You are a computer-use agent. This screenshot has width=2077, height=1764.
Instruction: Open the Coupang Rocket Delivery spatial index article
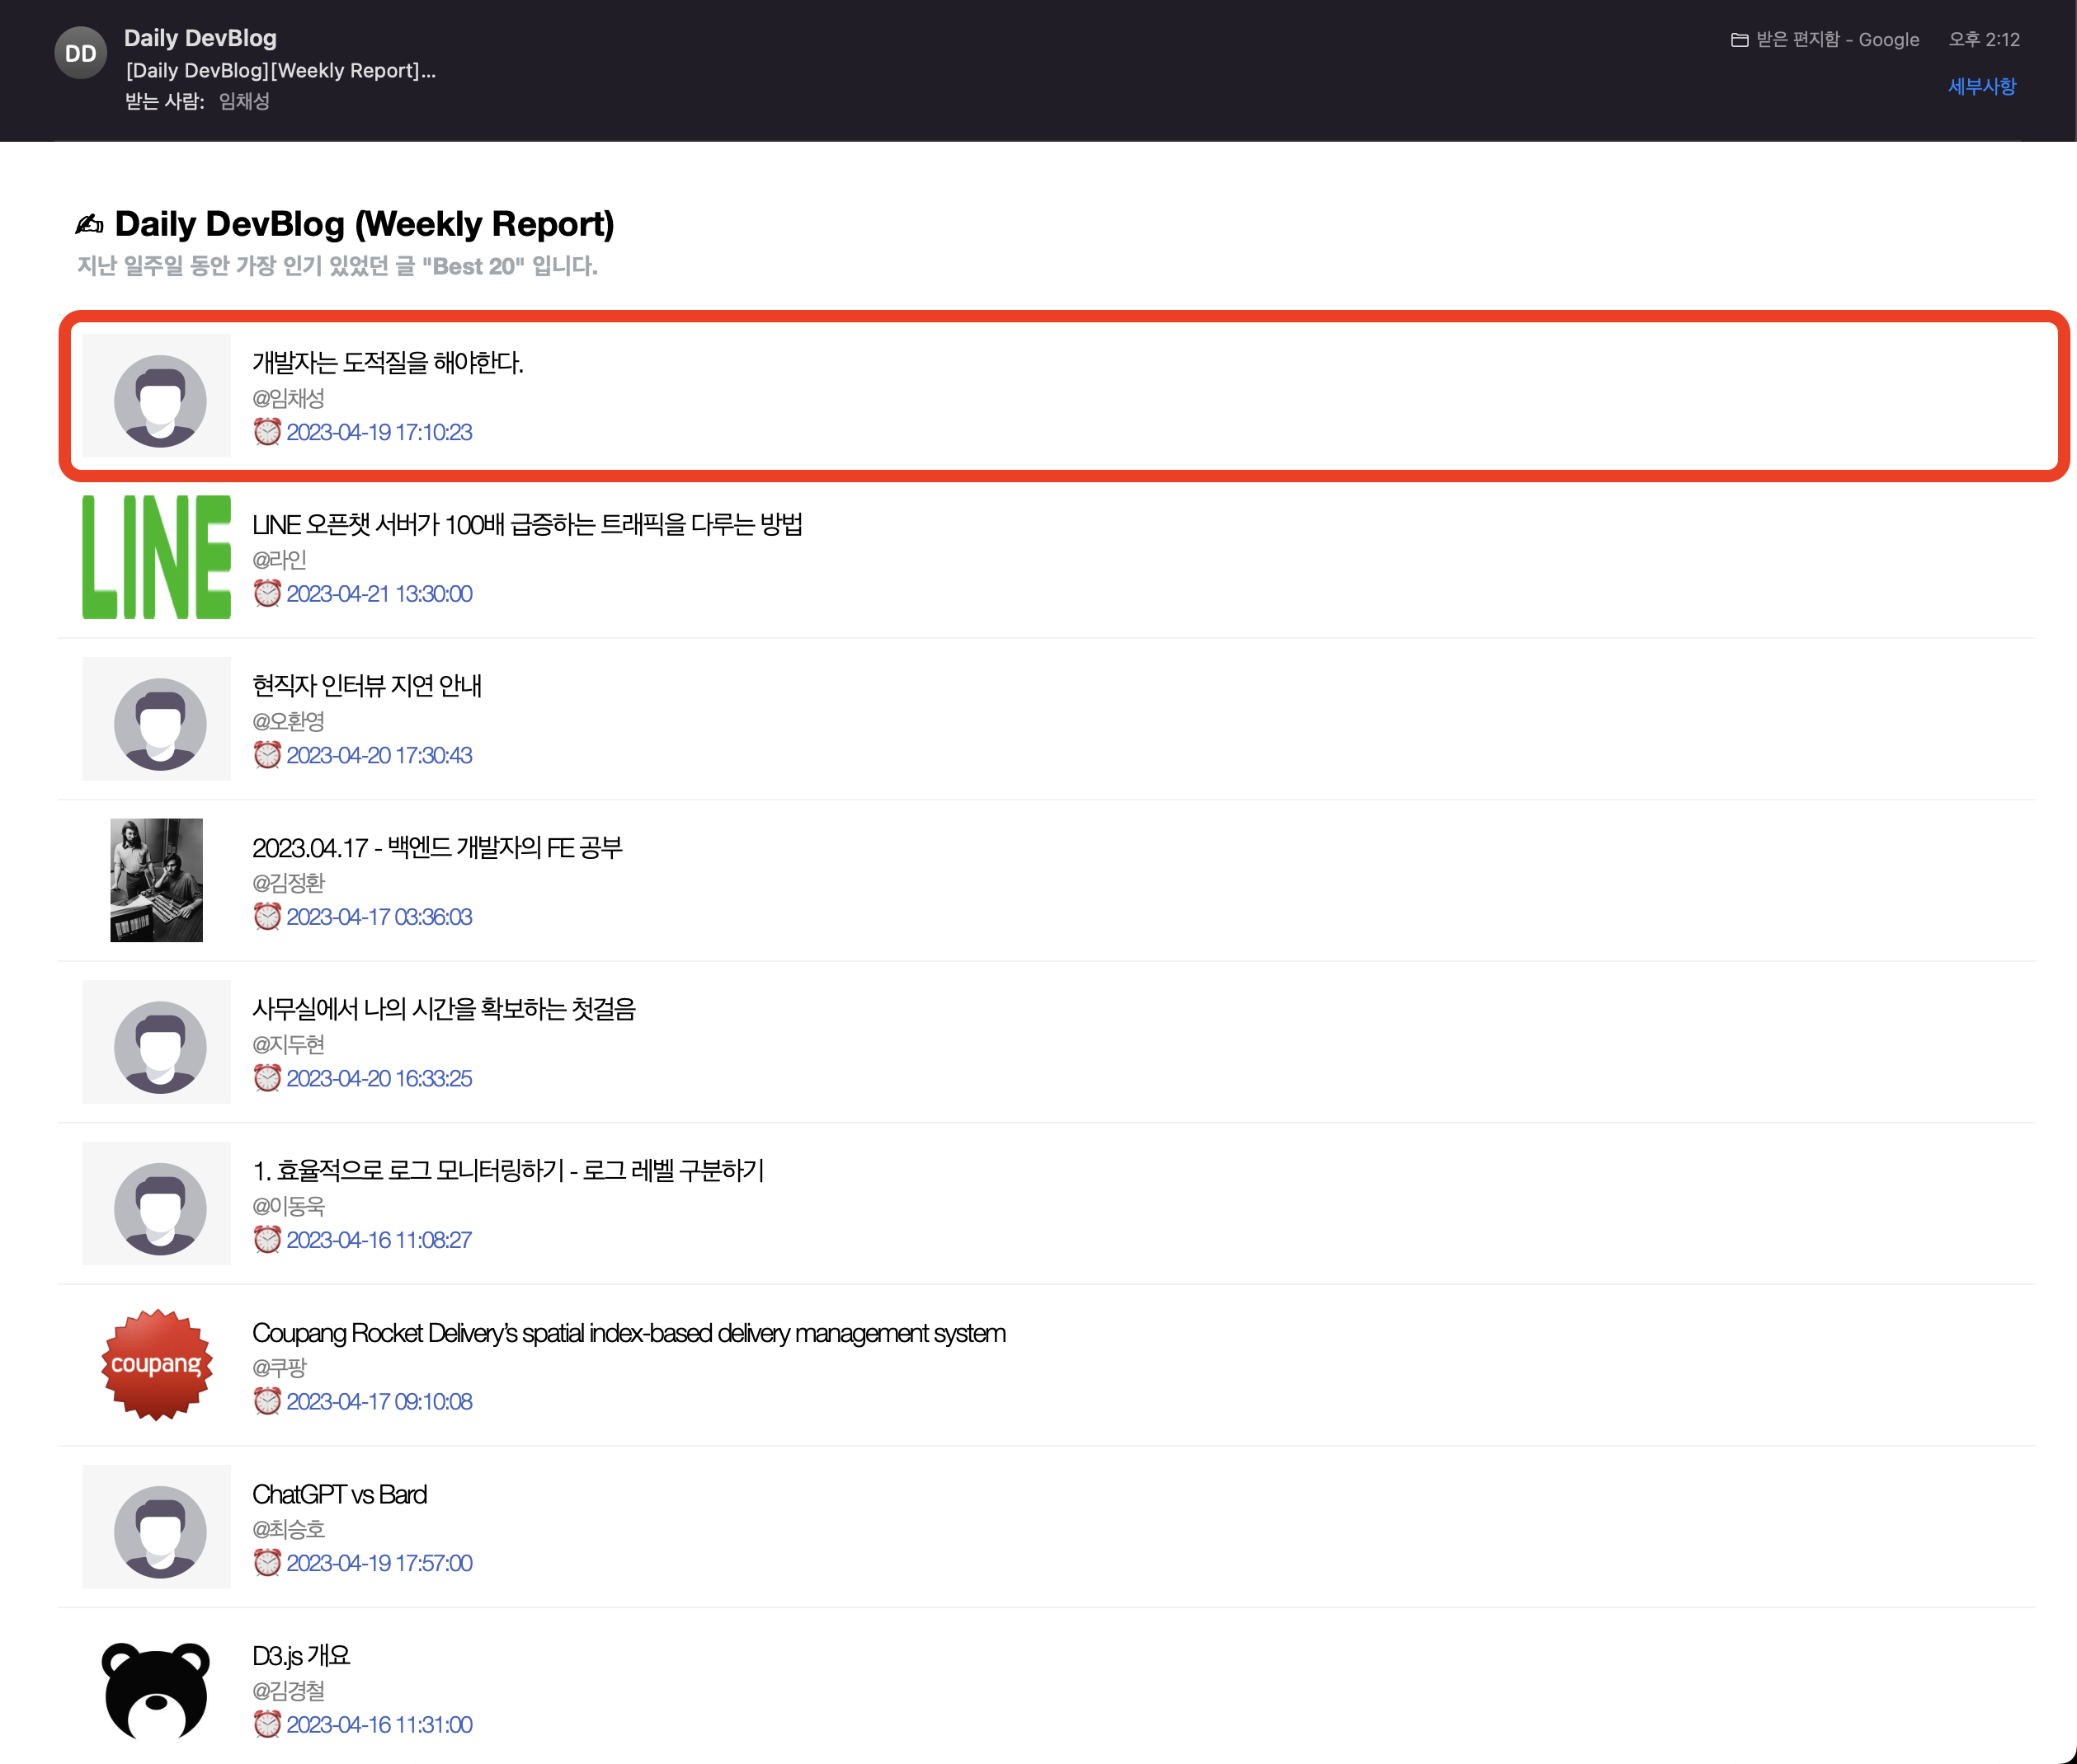[629, 1333]
